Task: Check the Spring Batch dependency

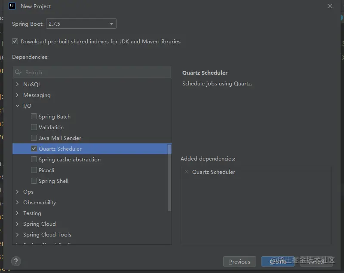Action: click(34, 116)
